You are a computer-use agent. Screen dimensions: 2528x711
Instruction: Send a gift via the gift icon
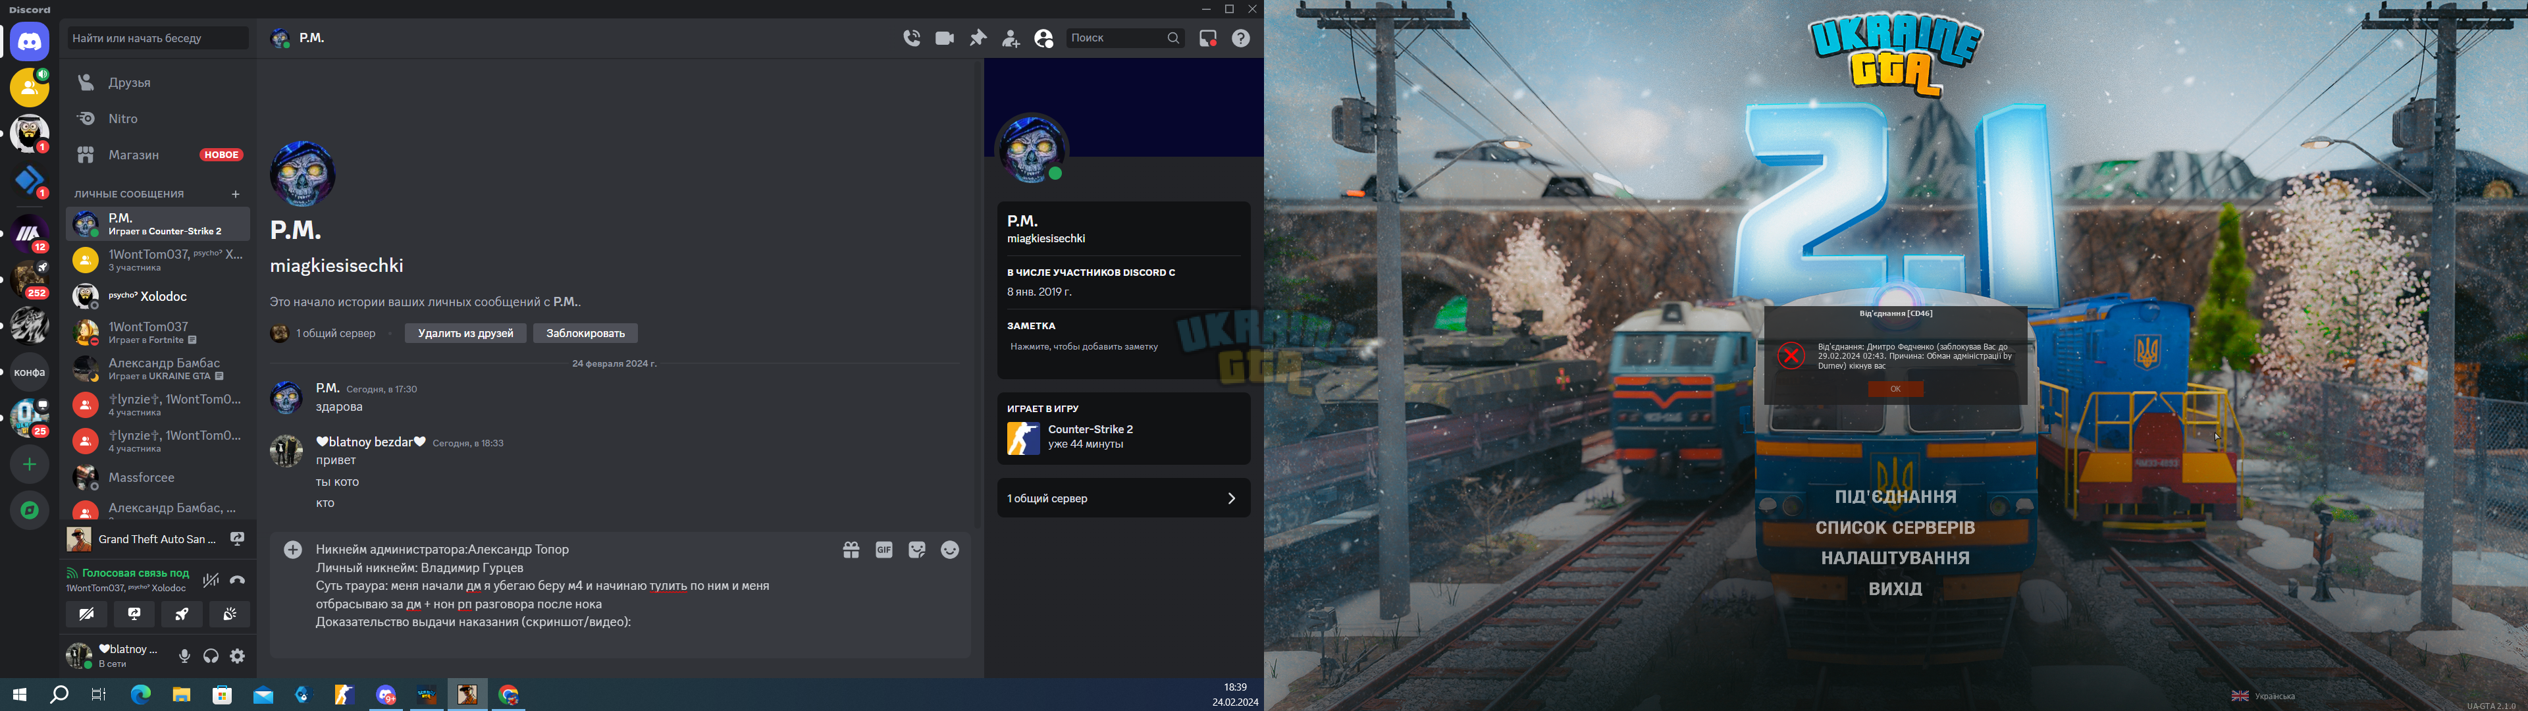pos(851,550)
